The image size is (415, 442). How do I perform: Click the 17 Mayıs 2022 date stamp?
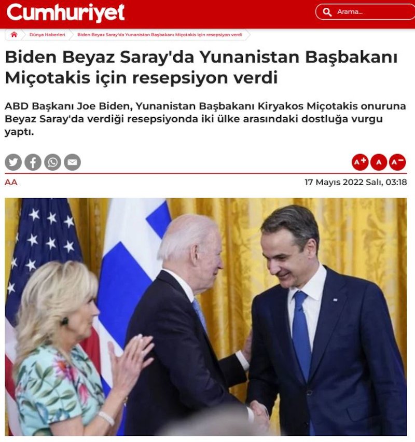(356, 183)
